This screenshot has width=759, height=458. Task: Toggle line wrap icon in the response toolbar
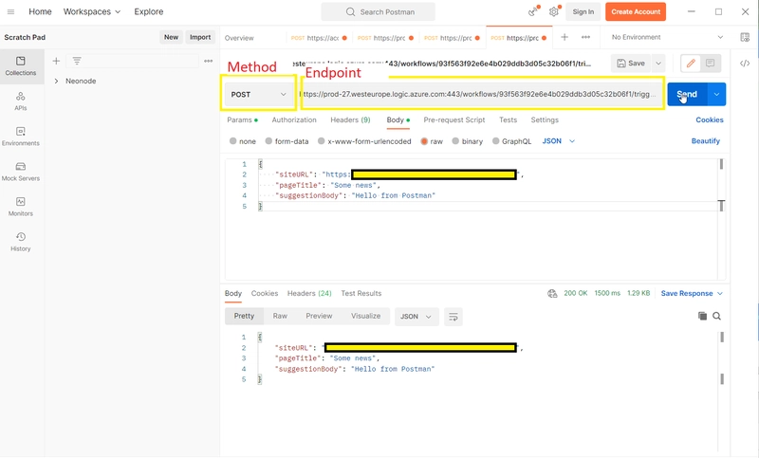tap(454, 317)
